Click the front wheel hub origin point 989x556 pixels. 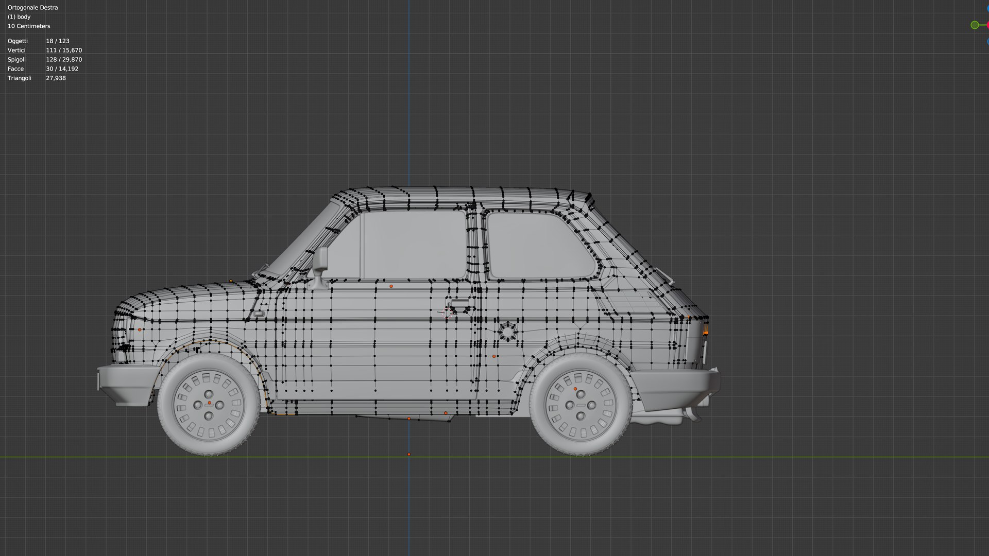click(x=209, y=403)
